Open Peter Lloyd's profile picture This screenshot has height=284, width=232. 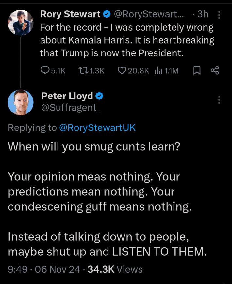point(21,102)
